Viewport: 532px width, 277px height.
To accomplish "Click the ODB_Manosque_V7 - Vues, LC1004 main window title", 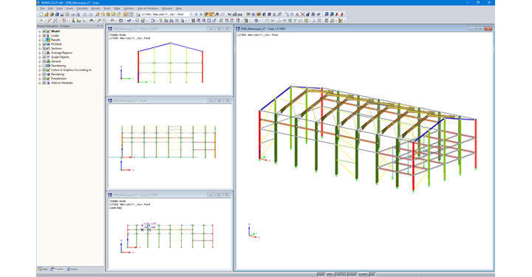I will pos(263,29).
